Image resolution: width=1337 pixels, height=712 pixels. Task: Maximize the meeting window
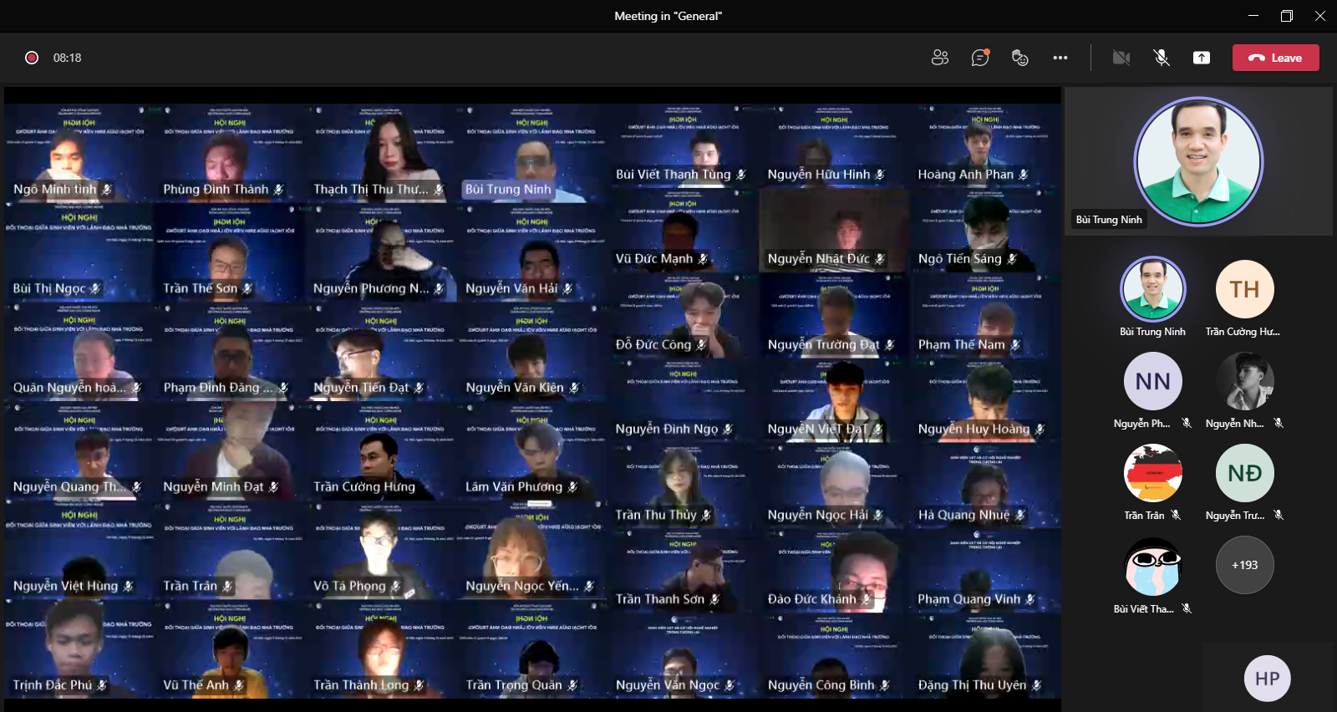1286,16
